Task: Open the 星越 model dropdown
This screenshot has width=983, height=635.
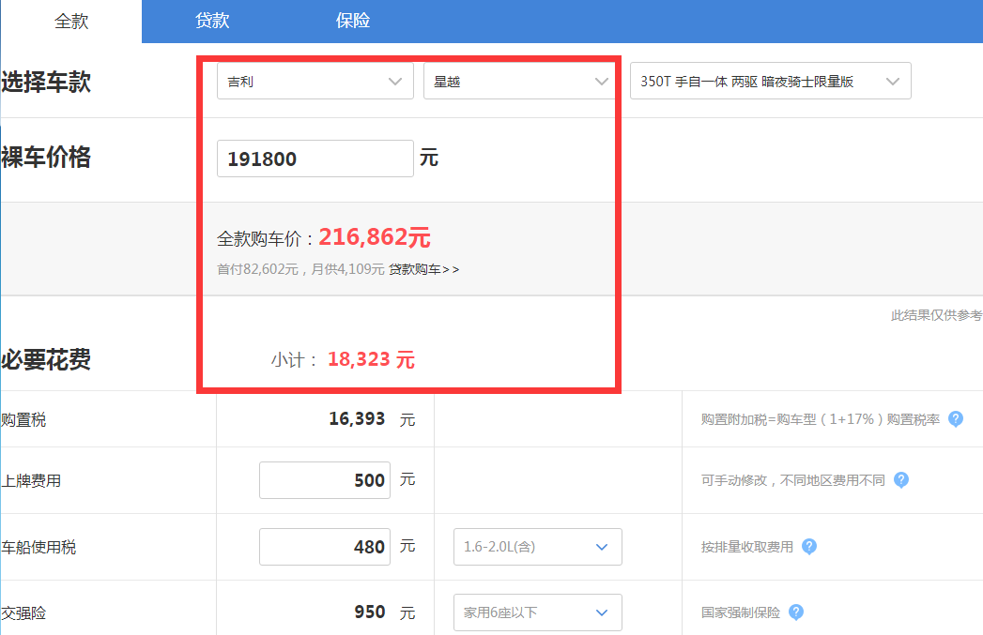Action: [519, 81]
